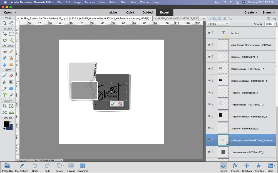The height and width of the screenshot is (173, 278).
Task: Hide the 3 frame shadow layer
Action: pos(209,81)
